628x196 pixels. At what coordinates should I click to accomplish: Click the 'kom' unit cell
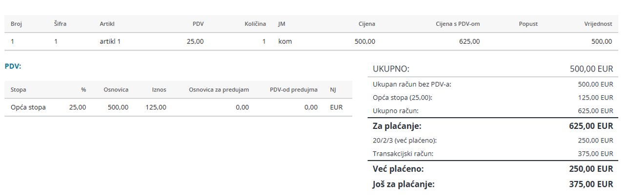click(x=285, y=41)
